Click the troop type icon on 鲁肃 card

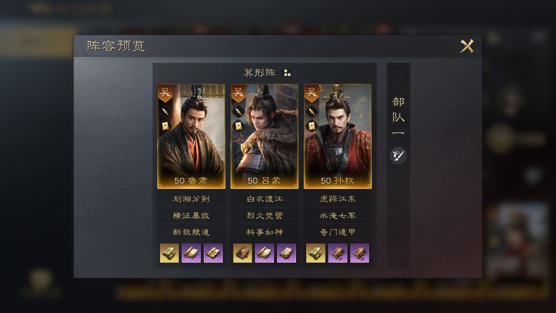[165, 112]
